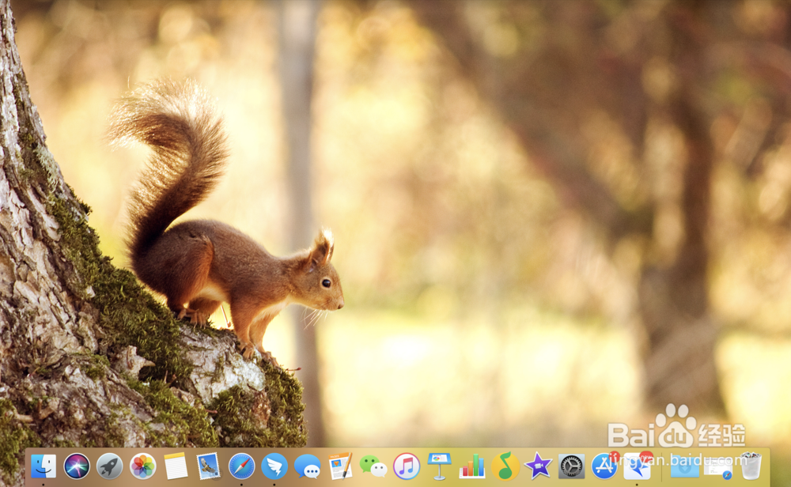Open the DingTalk blue wing icon
The image size is (791, 487).
[274, 466]
